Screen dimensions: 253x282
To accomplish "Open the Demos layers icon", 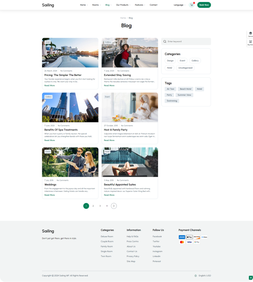I will [x=251, y=33].
